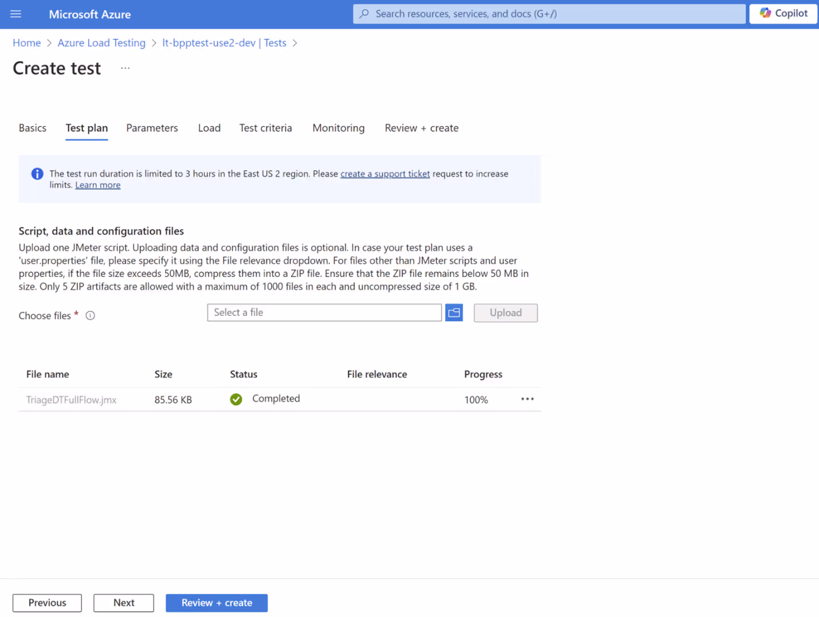Click the Previous button

click(x=47, y=603)
